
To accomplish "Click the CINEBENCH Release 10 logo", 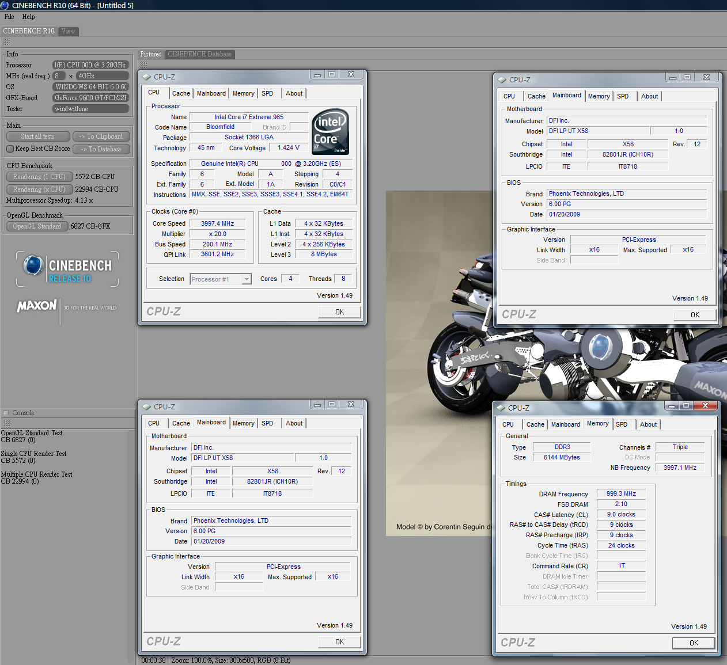I will point(67,269).
